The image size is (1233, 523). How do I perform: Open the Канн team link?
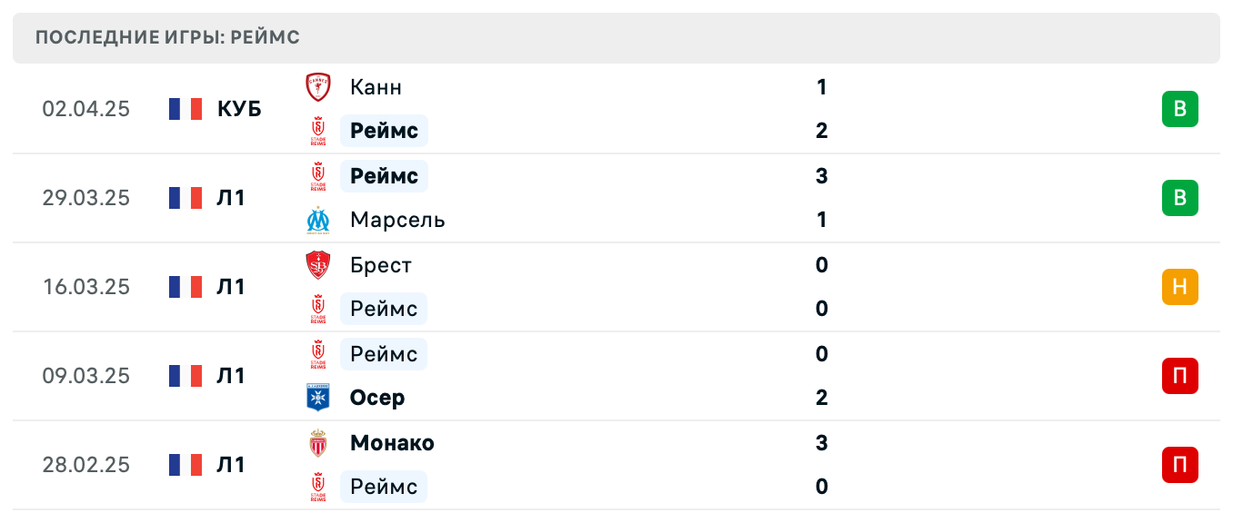(376, 87)
